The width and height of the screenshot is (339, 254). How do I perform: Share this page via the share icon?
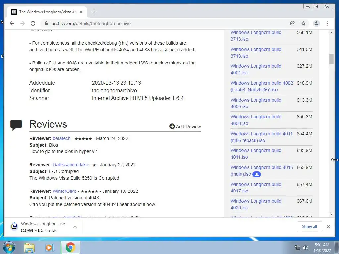pyautogui.click(x=293, y=23)
